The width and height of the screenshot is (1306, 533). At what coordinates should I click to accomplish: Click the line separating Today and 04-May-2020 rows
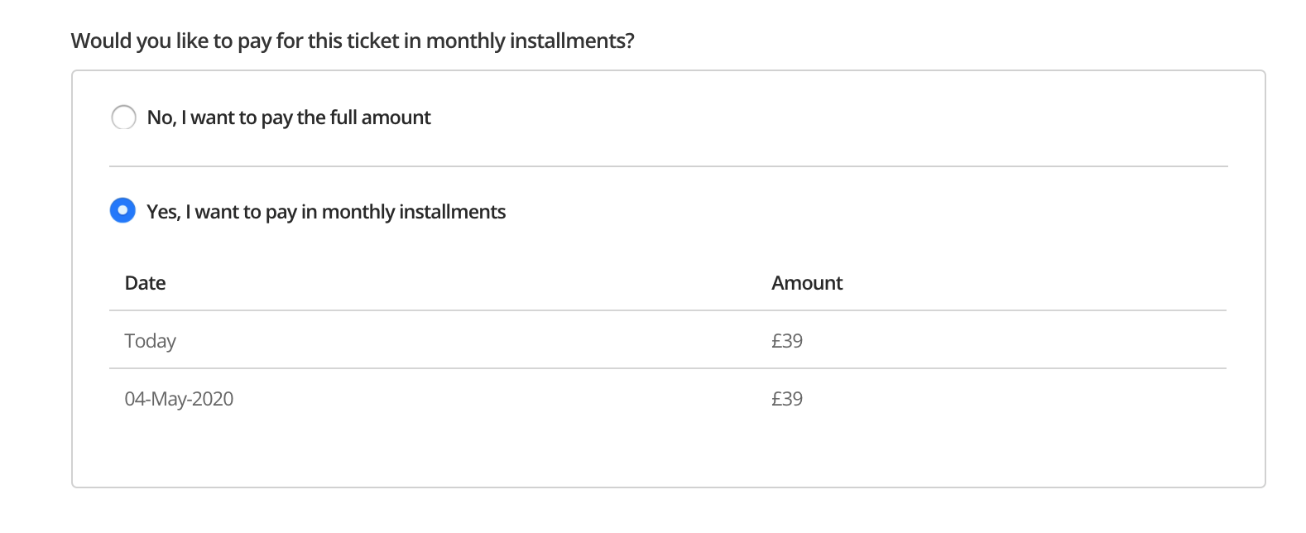pos(668,368)
